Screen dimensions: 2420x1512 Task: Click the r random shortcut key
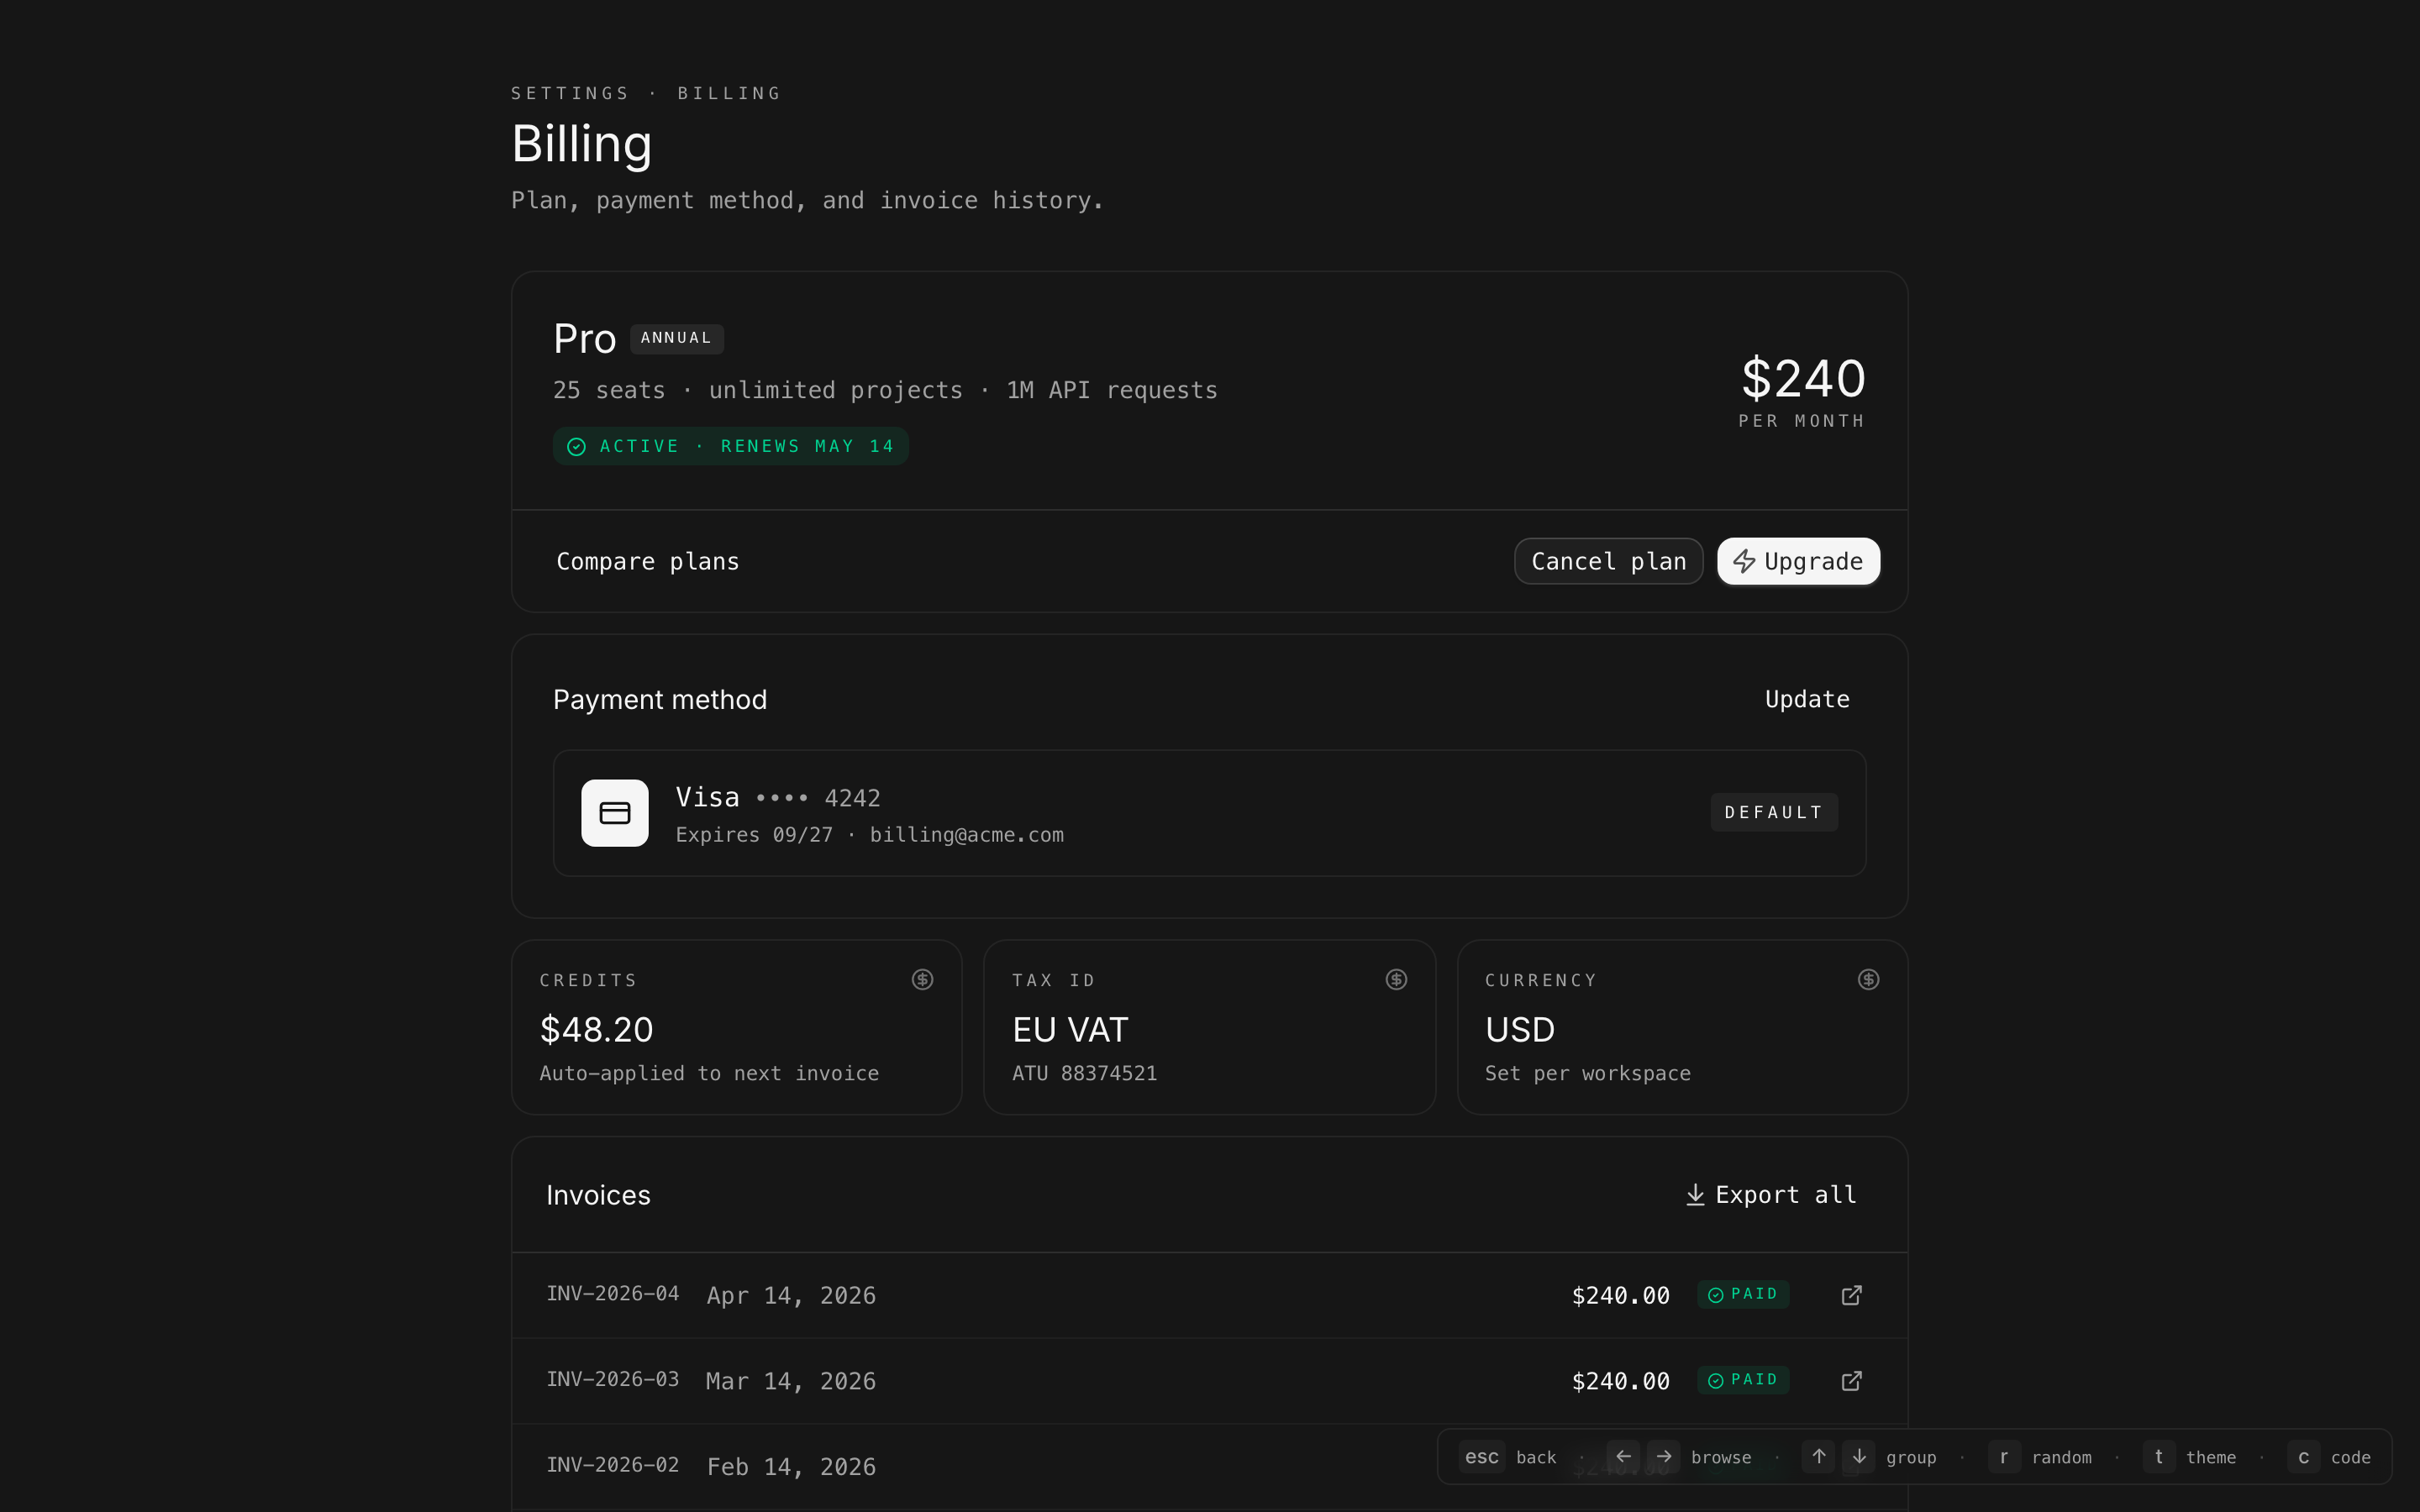2003,1457
